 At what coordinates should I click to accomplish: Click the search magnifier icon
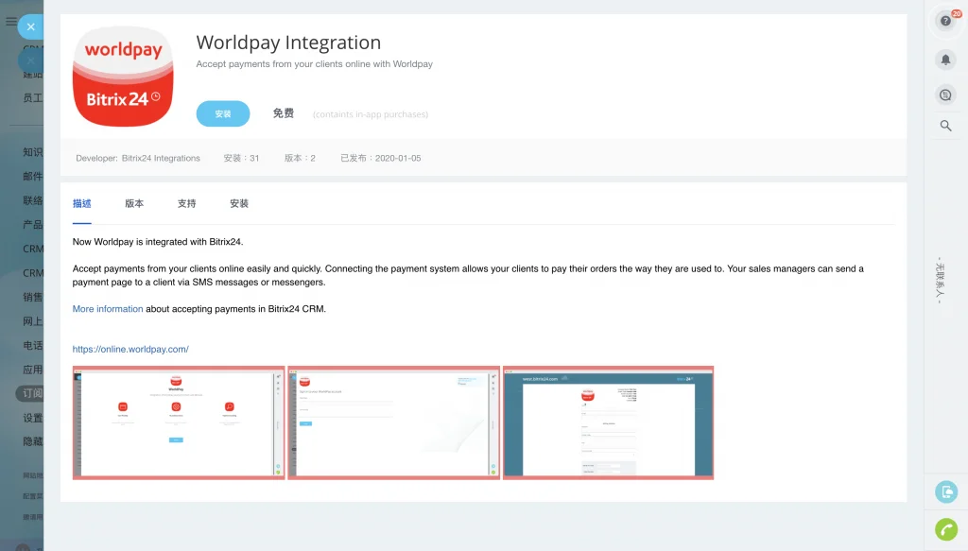(945, 126)
